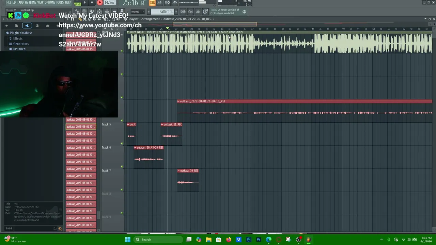Switch to FL Studio in the taskbar
Viewport: 436px width, 245px height.
tap(309, 240)
